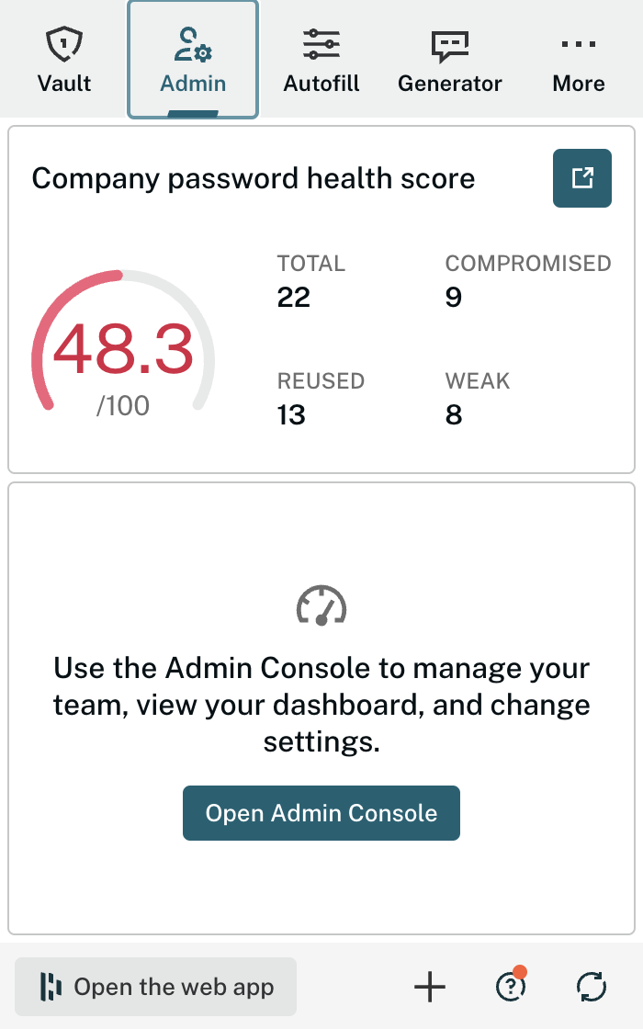
Task: Click the REUSED count value 13
Action: point(291,414)
